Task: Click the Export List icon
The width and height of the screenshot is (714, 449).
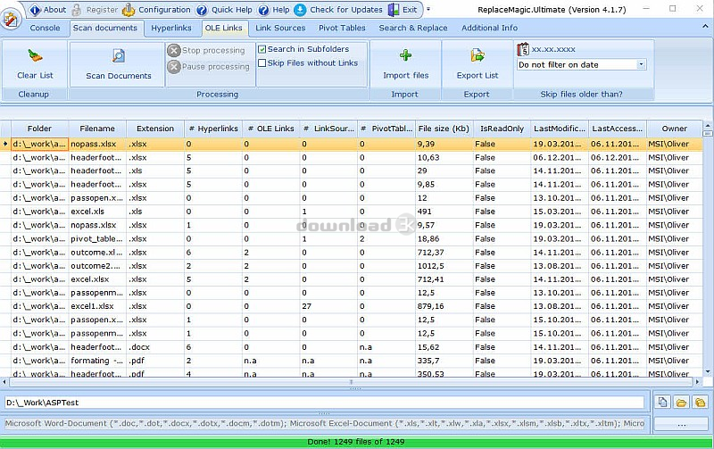Action: pos(477,57)
